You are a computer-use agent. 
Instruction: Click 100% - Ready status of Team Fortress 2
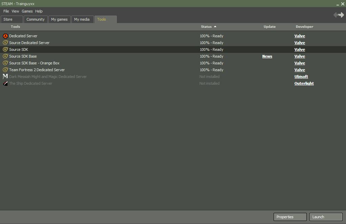(212, 70)
